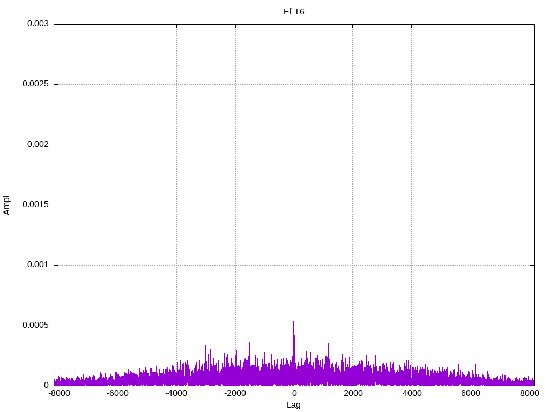Viewport: 549px width, 412px height.
Task: Click the x-axis tick label 4000
Action: pos(412,393)
